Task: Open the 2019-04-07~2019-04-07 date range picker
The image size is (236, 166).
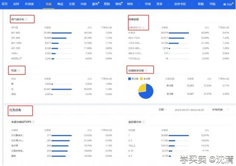Action: pos(190,110)
